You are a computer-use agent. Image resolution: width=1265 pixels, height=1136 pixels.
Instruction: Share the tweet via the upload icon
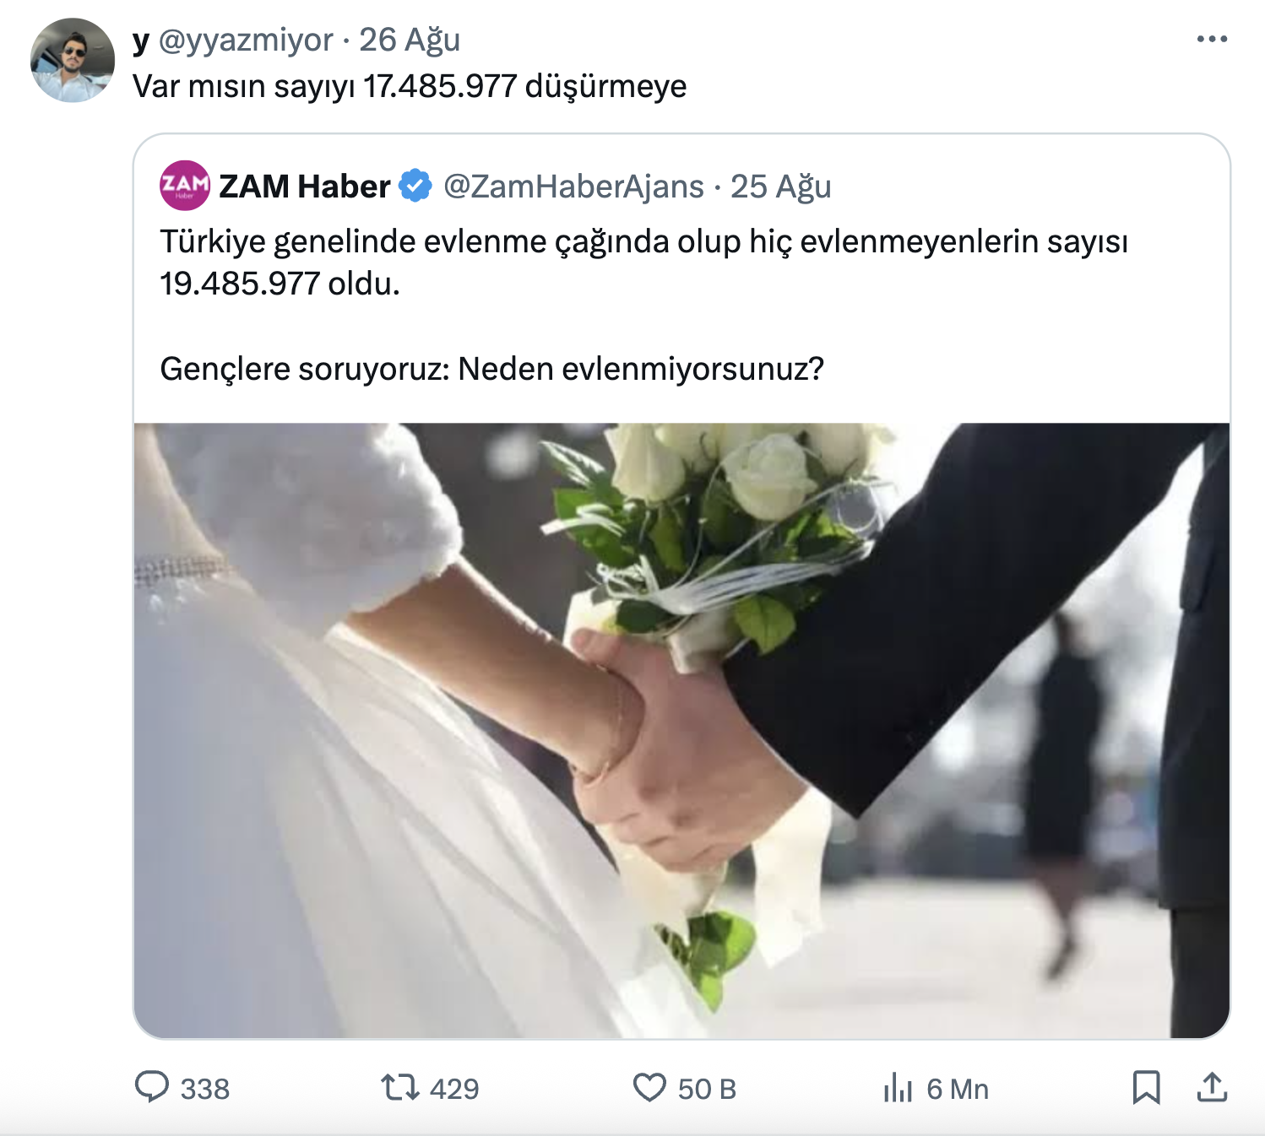(x=1212, y=1087)
